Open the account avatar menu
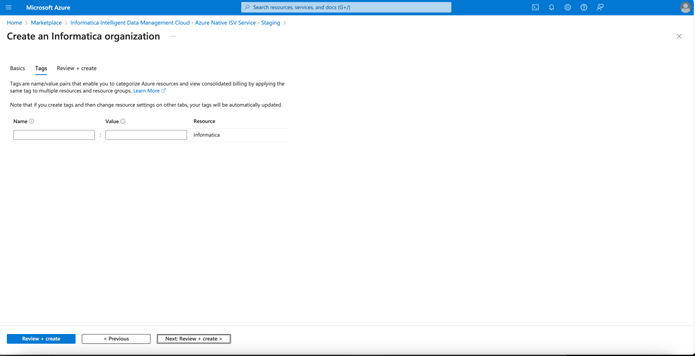 pyautogui.click(x=685, y=8)
